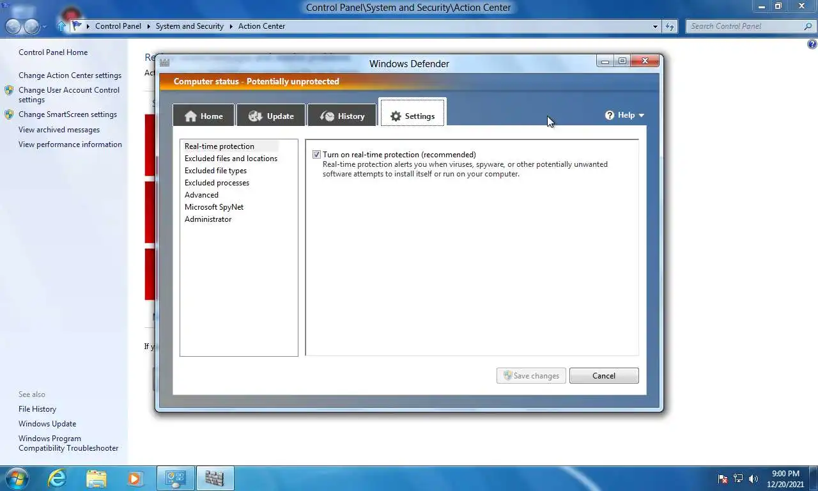
Task: Open the address bar history dropdown
Action: click(x=655, y=26)
